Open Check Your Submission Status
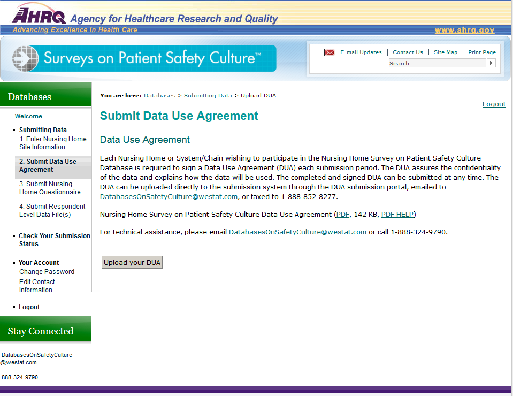513x396 pixels. (x=55, y=240)
